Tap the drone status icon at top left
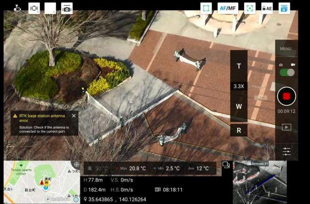Screen dimensions: 310x204 [x=17, y=8]
